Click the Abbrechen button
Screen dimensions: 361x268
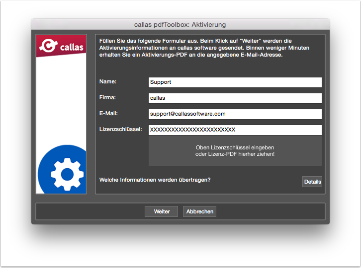tap(199, 211)
